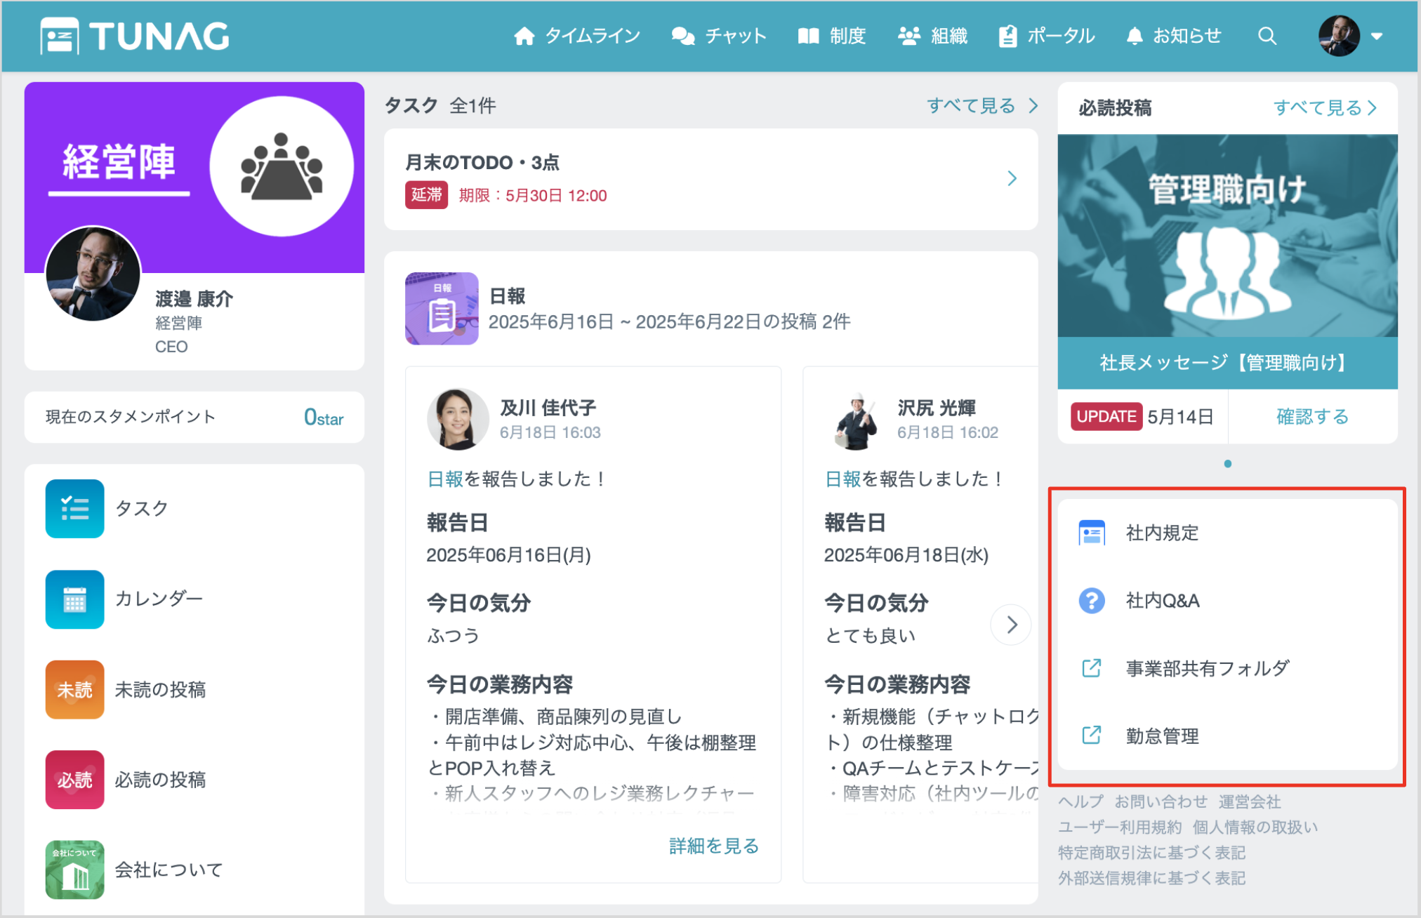The height and width of the screenshot is (918, 1421).
Task: Click external link icon for 勤怠管理
Action: point(1092,736)
